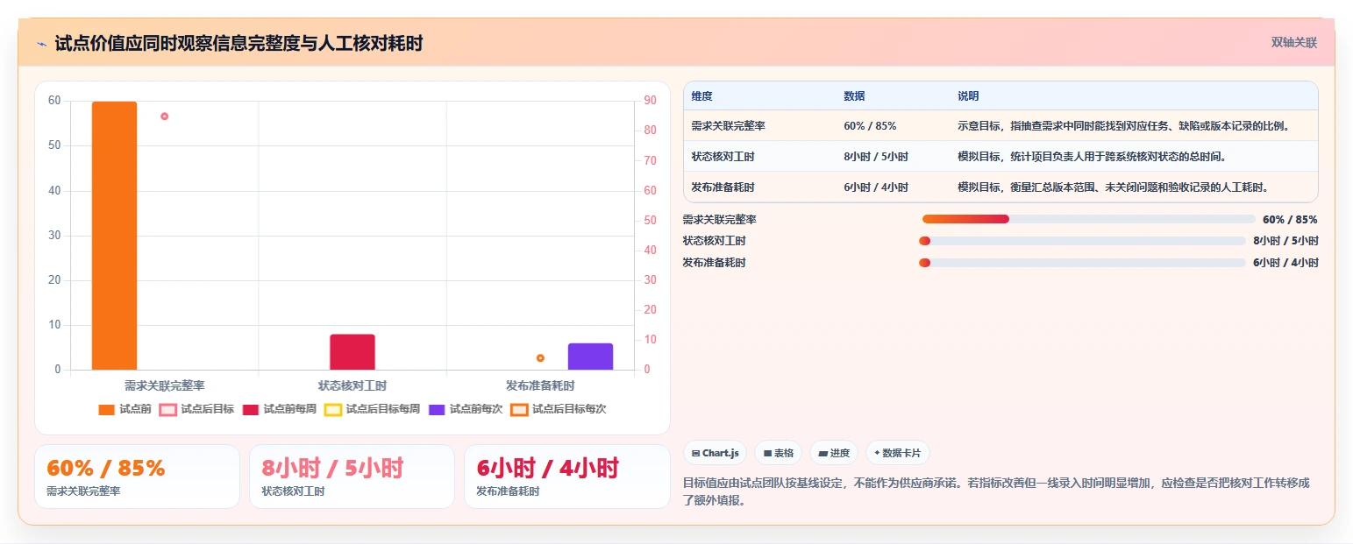Click the 需求关联完整率 progress bar

click(1089, 219)
